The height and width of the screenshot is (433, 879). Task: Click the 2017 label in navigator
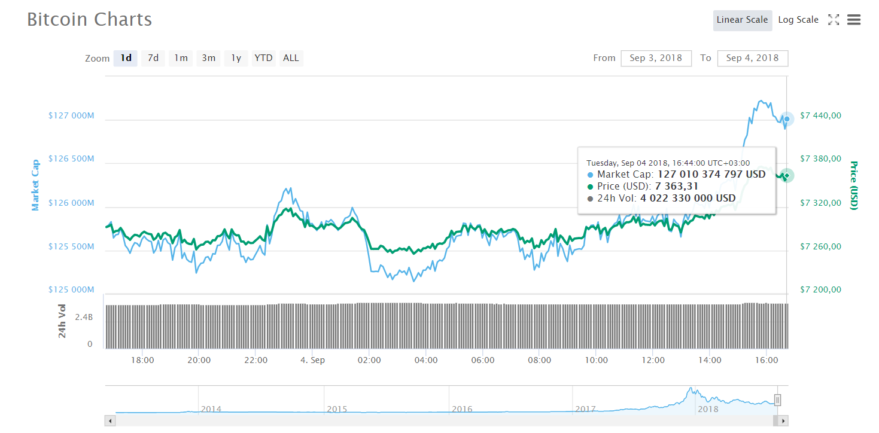[586, 410]
